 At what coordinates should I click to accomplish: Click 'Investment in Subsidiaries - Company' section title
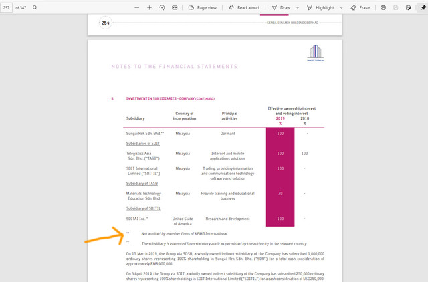click(x=171, y=98)
